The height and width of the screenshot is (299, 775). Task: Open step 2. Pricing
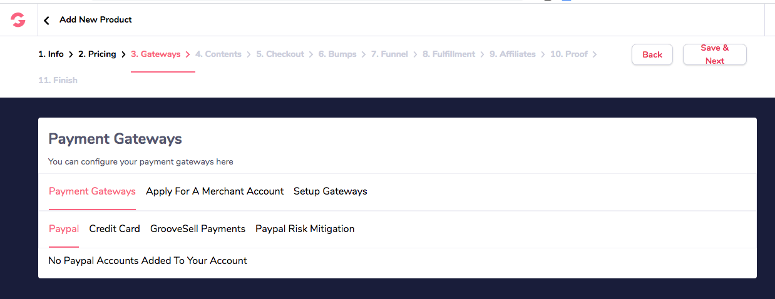pos(97,54)
